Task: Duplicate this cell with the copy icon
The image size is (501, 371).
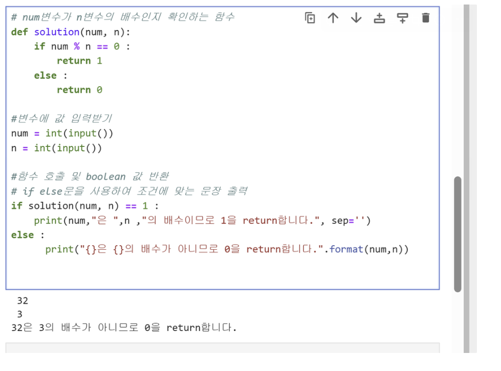Action: [310, 18]
